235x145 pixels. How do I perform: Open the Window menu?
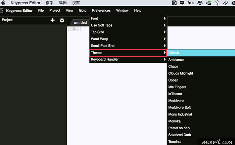click(122, 10)
